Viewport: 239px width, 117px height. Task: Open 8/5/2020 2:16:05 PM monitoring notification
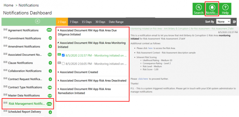tap(96, 64)
